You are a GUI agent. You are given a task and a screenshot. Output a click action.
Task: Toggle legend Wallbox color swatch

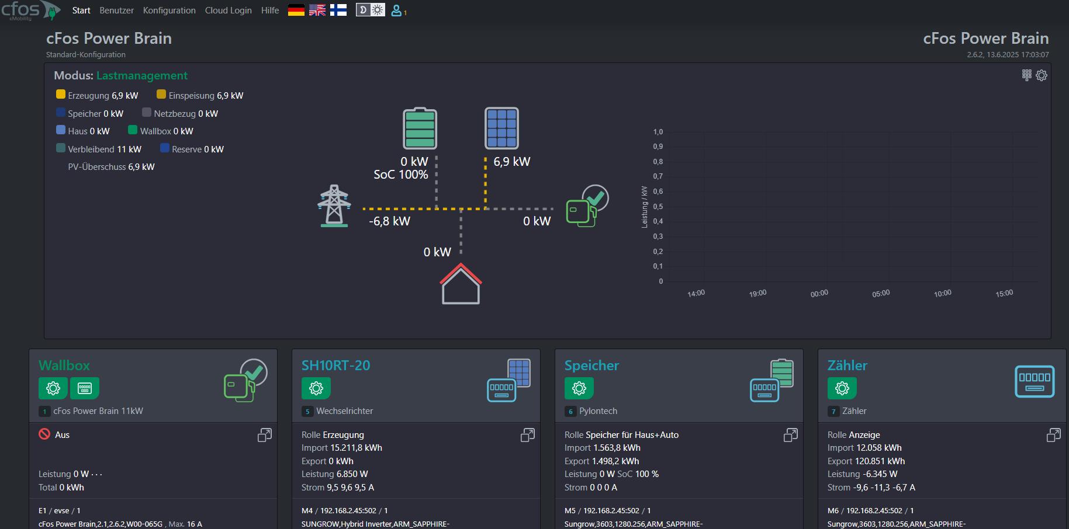[x=133, y=130]
